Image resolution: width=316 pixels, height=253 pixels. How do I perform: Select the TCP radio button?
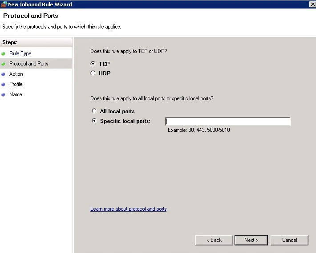pos(93,64)
